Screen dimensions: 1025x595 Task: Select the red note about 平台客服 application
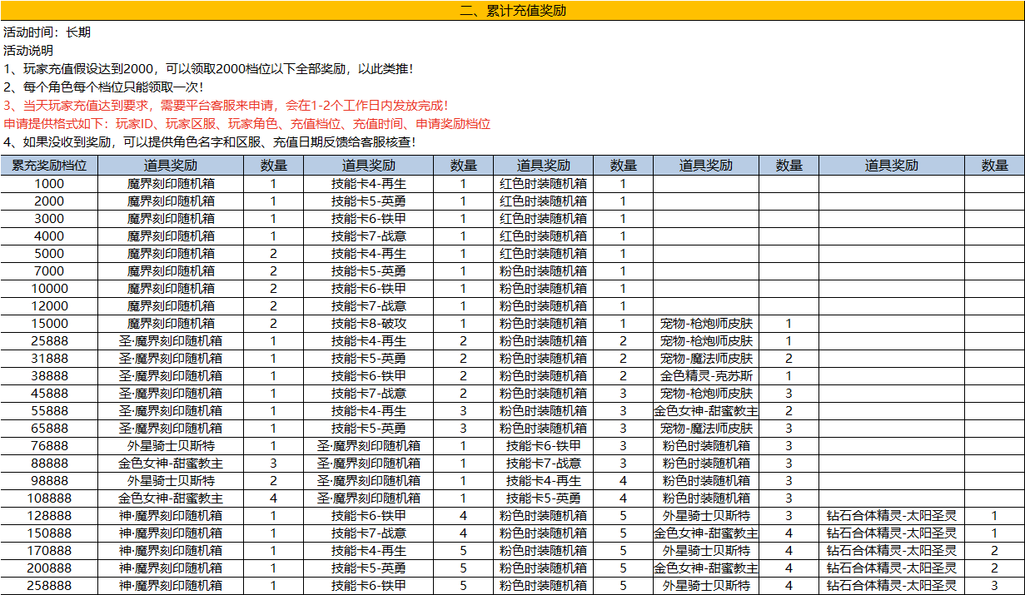point(226,106)
